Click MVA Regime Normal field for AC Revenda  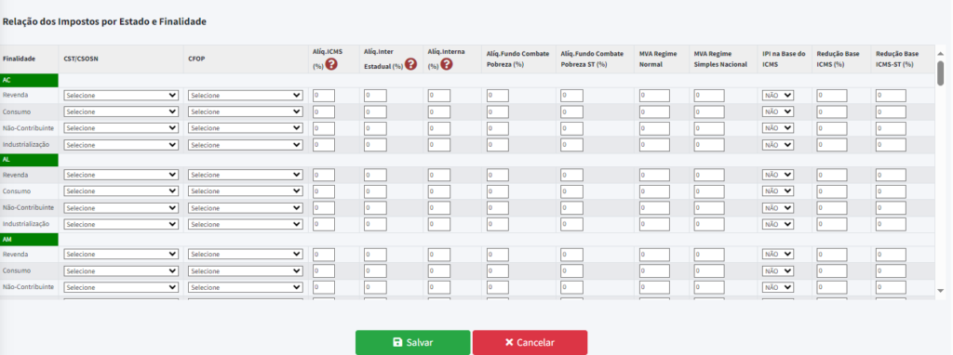(x=654, y=96)
